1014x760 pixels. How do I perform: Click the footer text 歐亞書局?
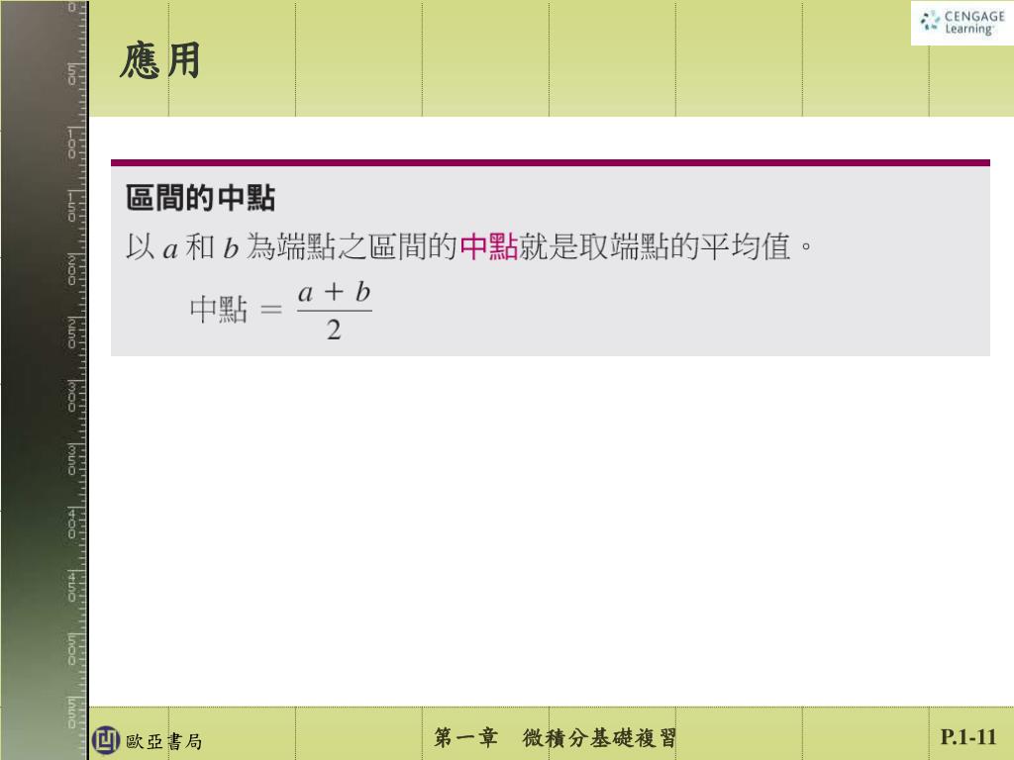pyautogui.click(x=163, y=741)
